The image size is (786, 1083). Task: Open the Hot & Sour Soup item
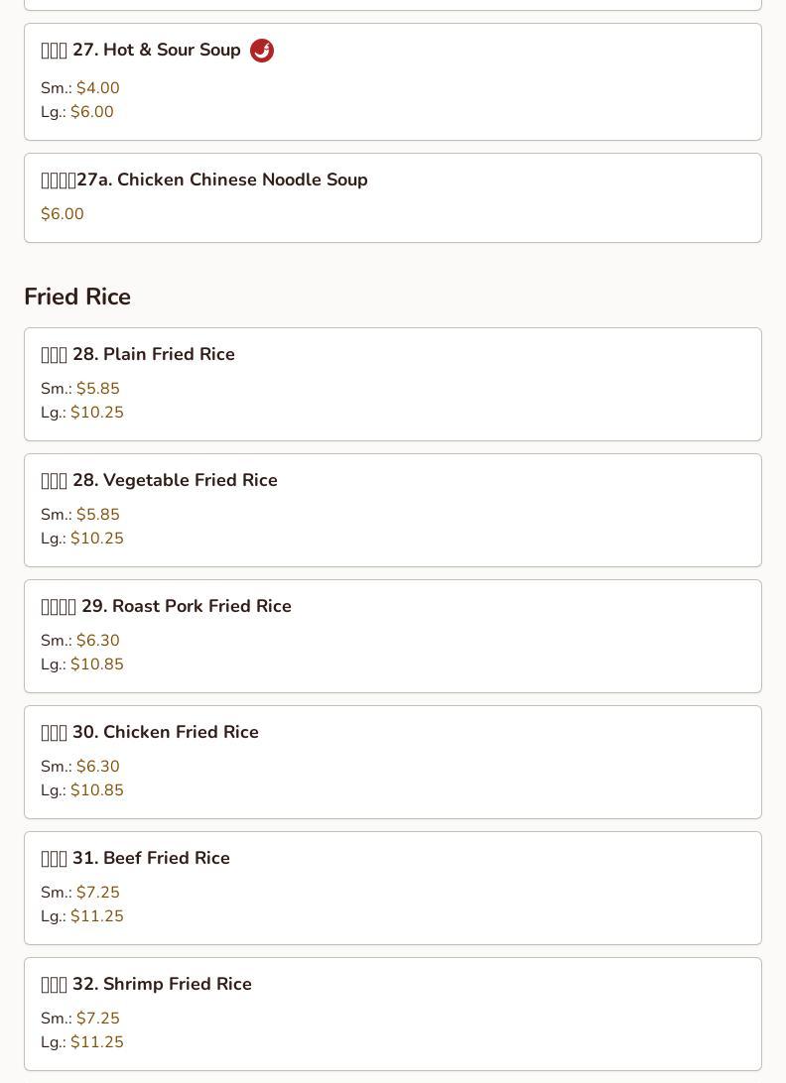[393, 82]
